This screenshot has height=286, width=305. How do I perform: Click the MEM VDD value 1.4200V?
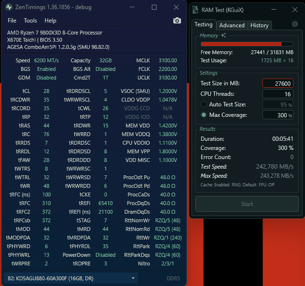click(x=168, y=126)
